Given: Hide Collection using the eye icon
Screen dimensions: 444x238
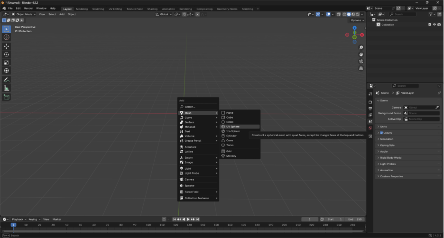Looking at the screenshot, I should coord(434,25).
